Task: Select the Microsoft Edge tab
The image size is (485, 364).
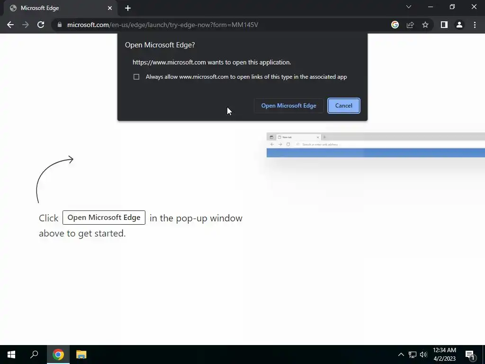Action: [x=60, y=8]
